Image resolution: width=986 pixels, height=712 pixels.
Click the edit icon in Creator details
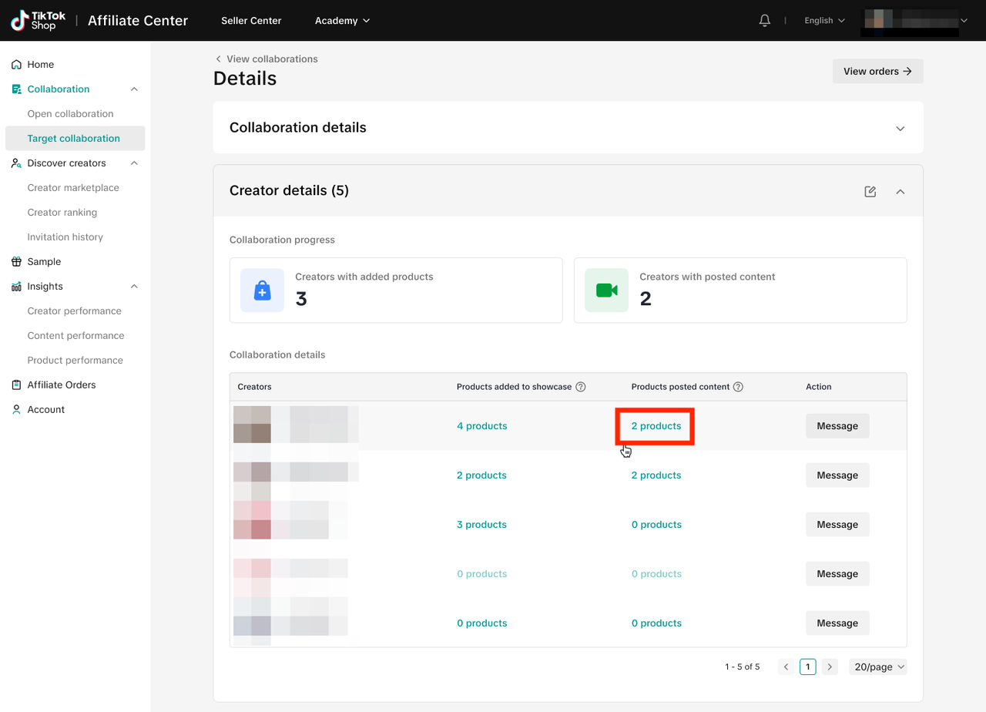(870, 191)
